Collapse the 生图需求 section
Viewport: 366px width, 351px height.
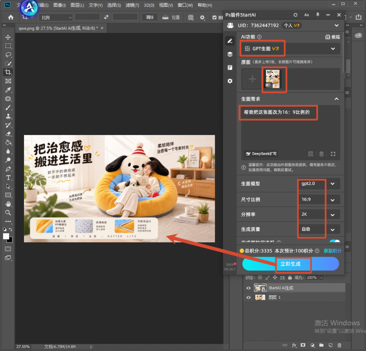click(336, 99)
